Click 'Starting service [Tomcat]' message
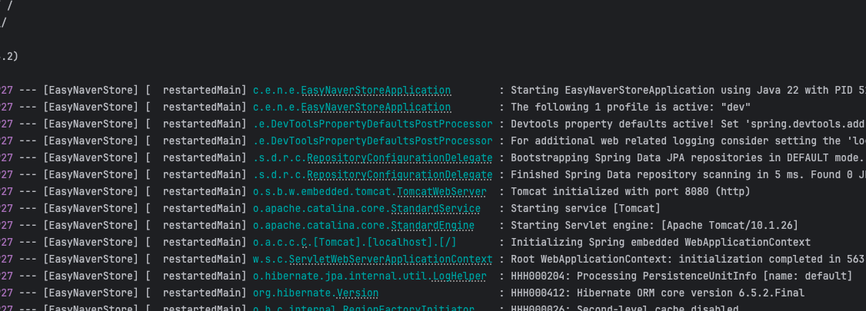 (585, 209)
